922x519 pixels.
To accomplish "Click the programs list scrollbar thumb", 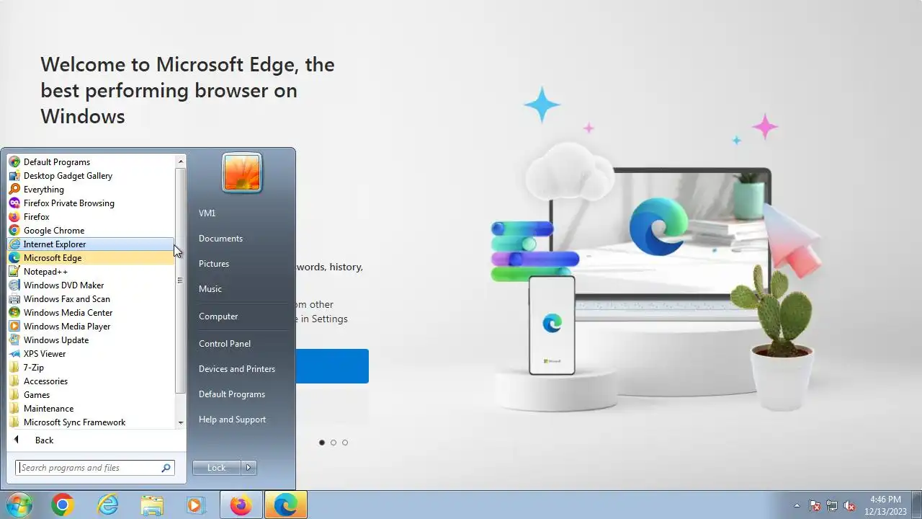I will point(181,281).
